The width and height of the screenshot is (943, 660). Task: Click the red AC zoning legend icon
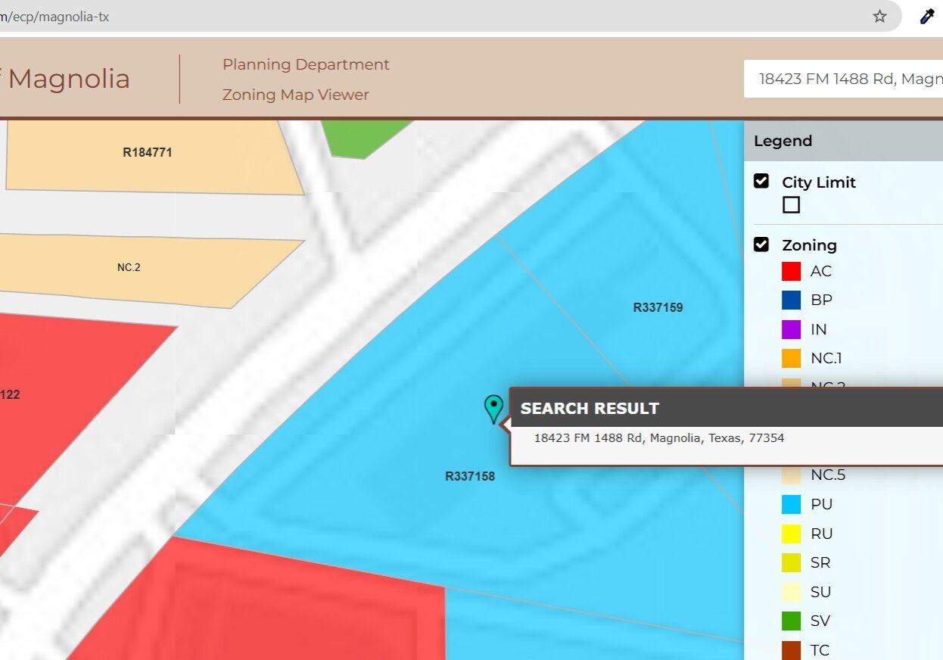(792, 271)
